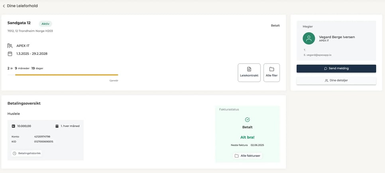Screen dimensions: 385x173
Task: Click the Konto number 42120974798
Action: [42, 136]
